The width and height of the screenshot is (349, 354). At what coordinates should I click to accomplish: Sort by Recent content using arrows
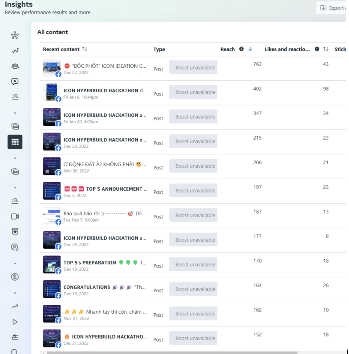[85, 49]
